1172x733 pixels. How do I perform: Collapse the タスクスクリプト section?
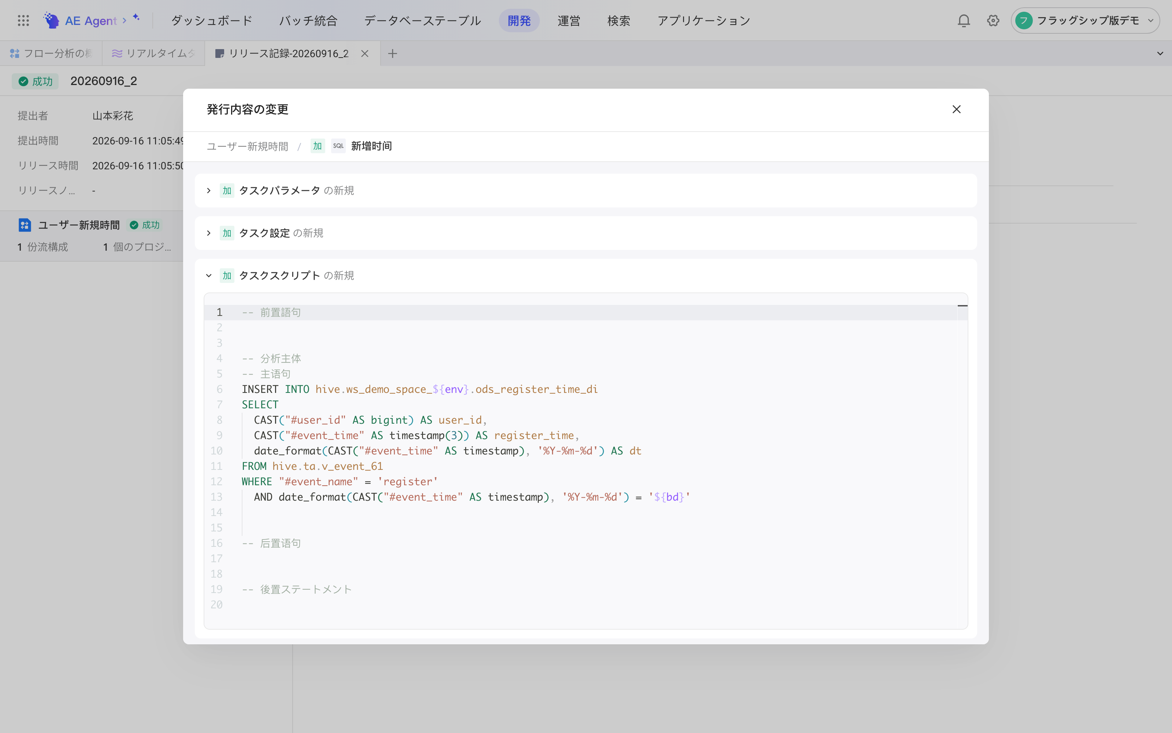pos(209,276)
